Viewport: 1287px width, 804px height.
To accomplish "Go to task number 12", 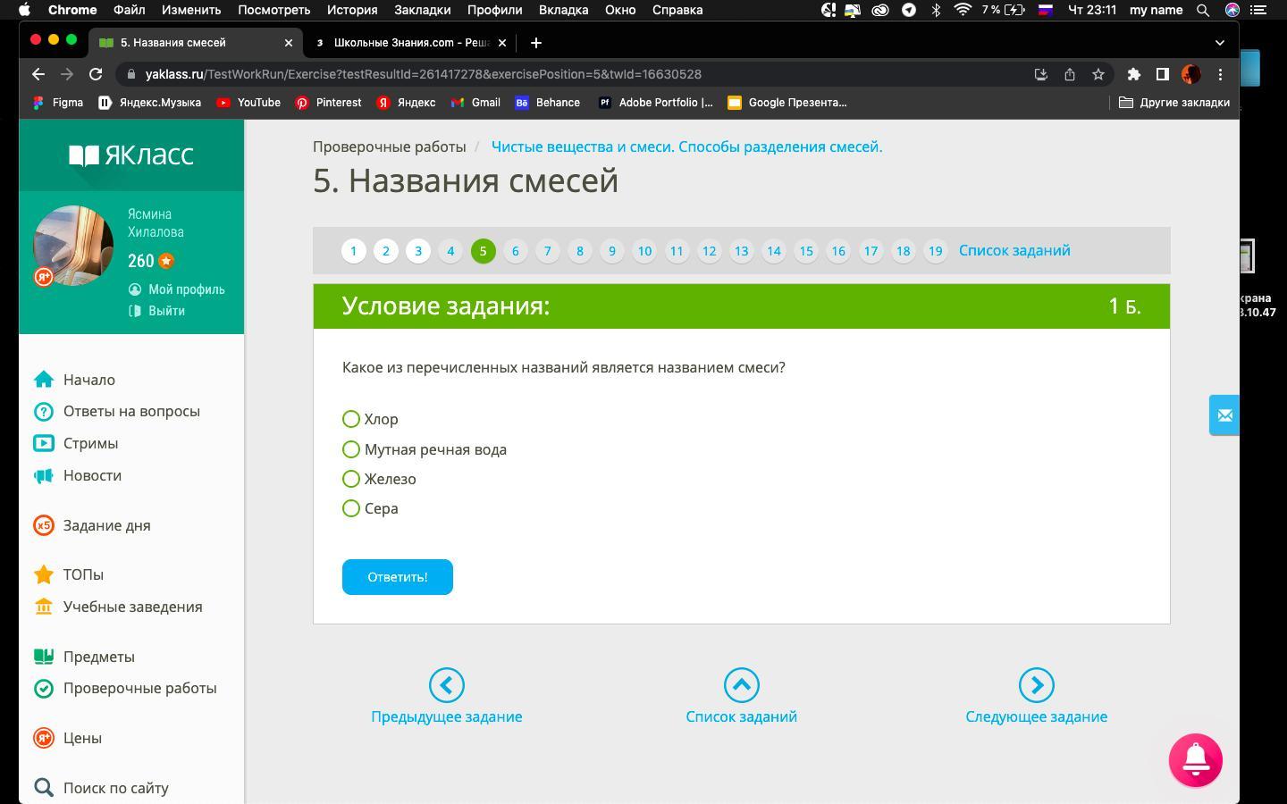I will coord(710,251).
